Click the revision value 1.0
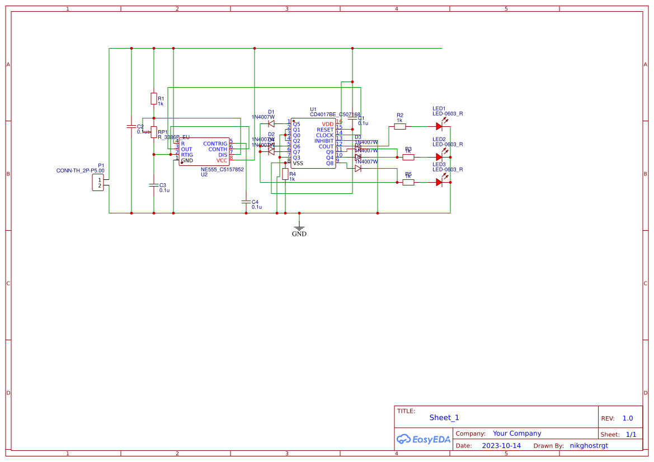This screenshot has height=462, width=654. coord(628,418)
